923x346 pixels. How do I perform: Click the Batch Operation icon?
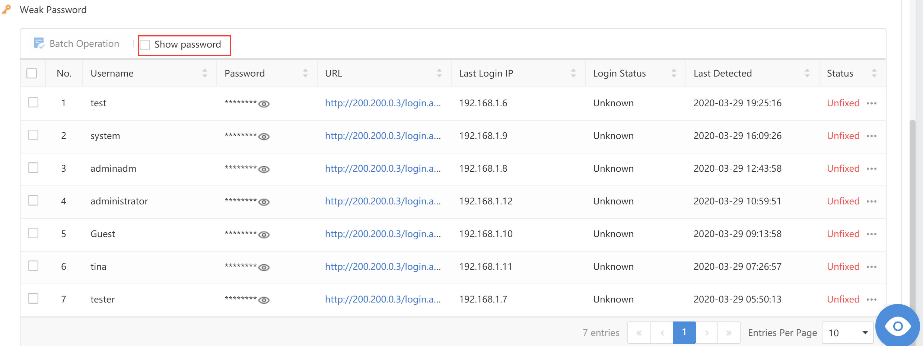click(x=39, y=43)
